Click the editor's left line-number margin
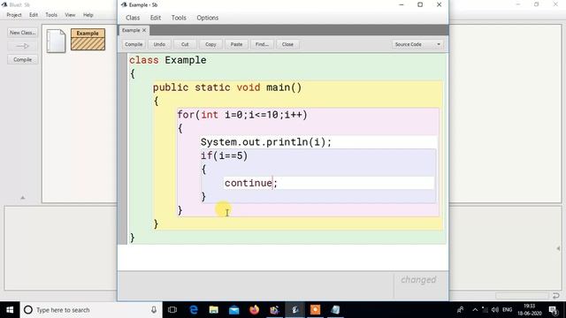This screenshot has width=566, height=318. [x=122, y=148]
